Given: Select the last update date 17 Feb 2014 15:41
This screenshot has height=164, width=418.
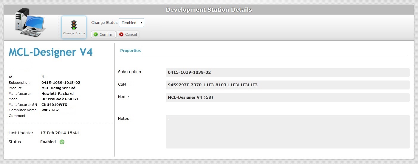Looking at the screenshot, I should click(x=60, y=133).
